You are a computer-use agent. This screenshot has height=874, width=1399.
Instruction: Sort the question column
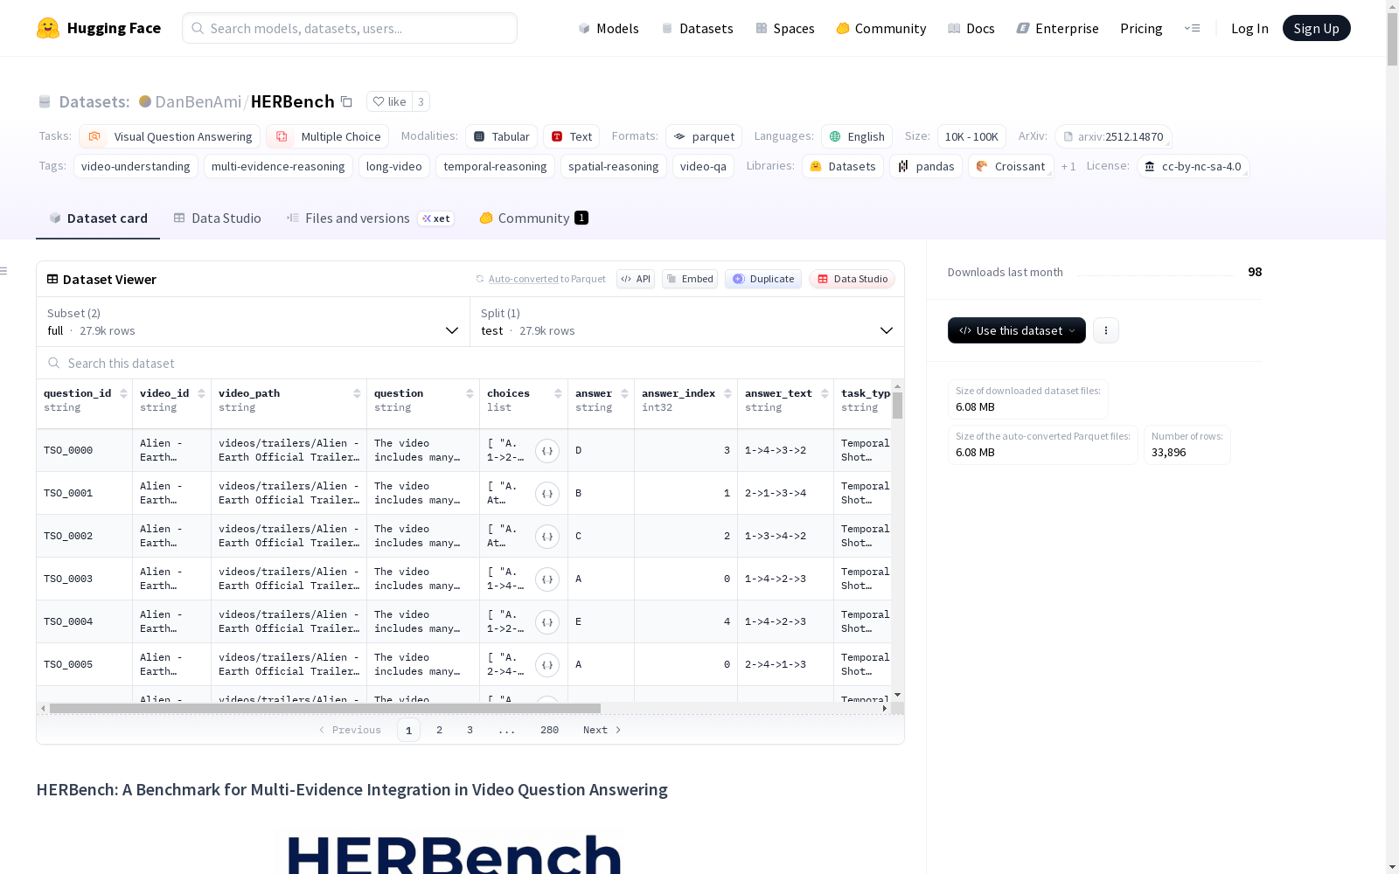coord(470,393)
